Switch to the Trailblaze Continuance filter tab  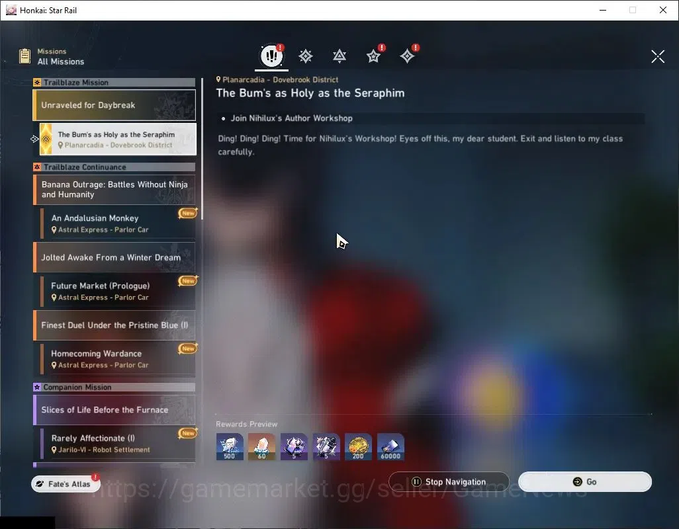pos(339,56)
